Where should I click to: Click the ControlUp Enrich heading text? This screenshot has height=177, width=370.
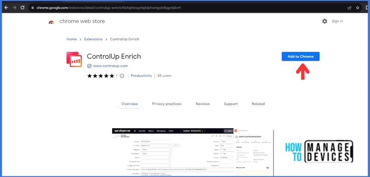(114, 57)
